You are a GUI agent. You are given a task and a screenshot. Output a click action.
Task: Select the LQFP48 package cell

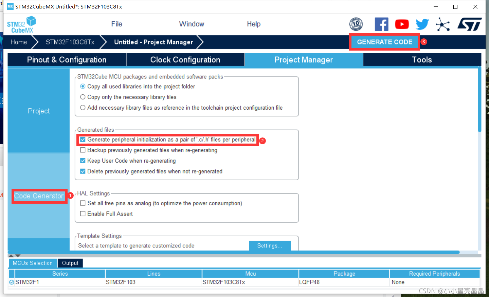tap(344, 282)
